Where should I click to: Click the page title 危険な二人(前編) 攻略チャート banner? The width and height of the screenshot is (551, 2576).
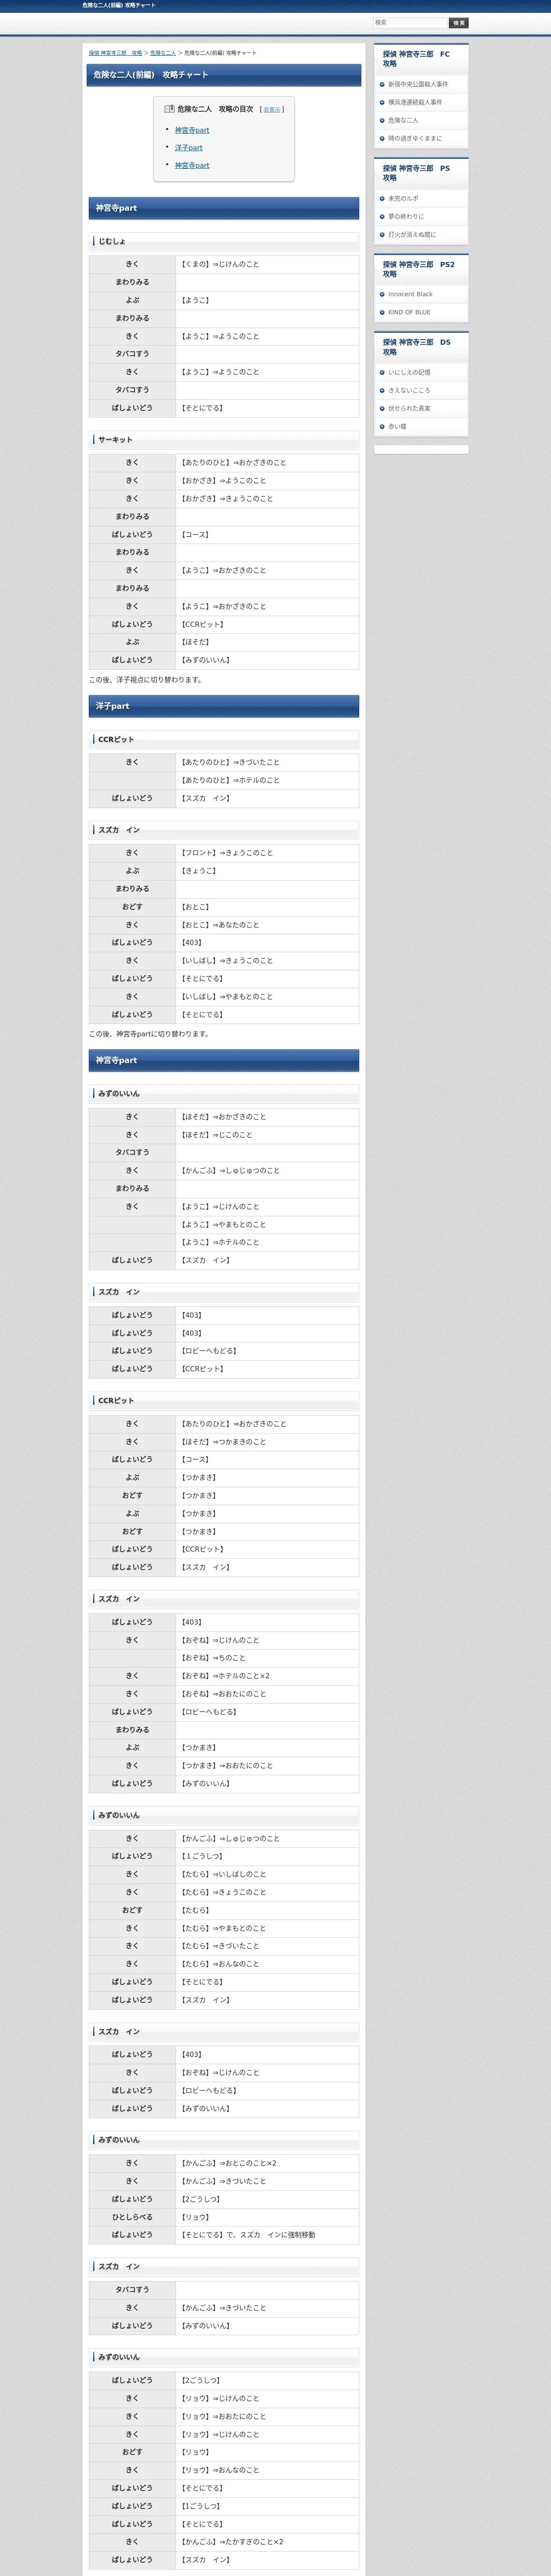point(224,75)
